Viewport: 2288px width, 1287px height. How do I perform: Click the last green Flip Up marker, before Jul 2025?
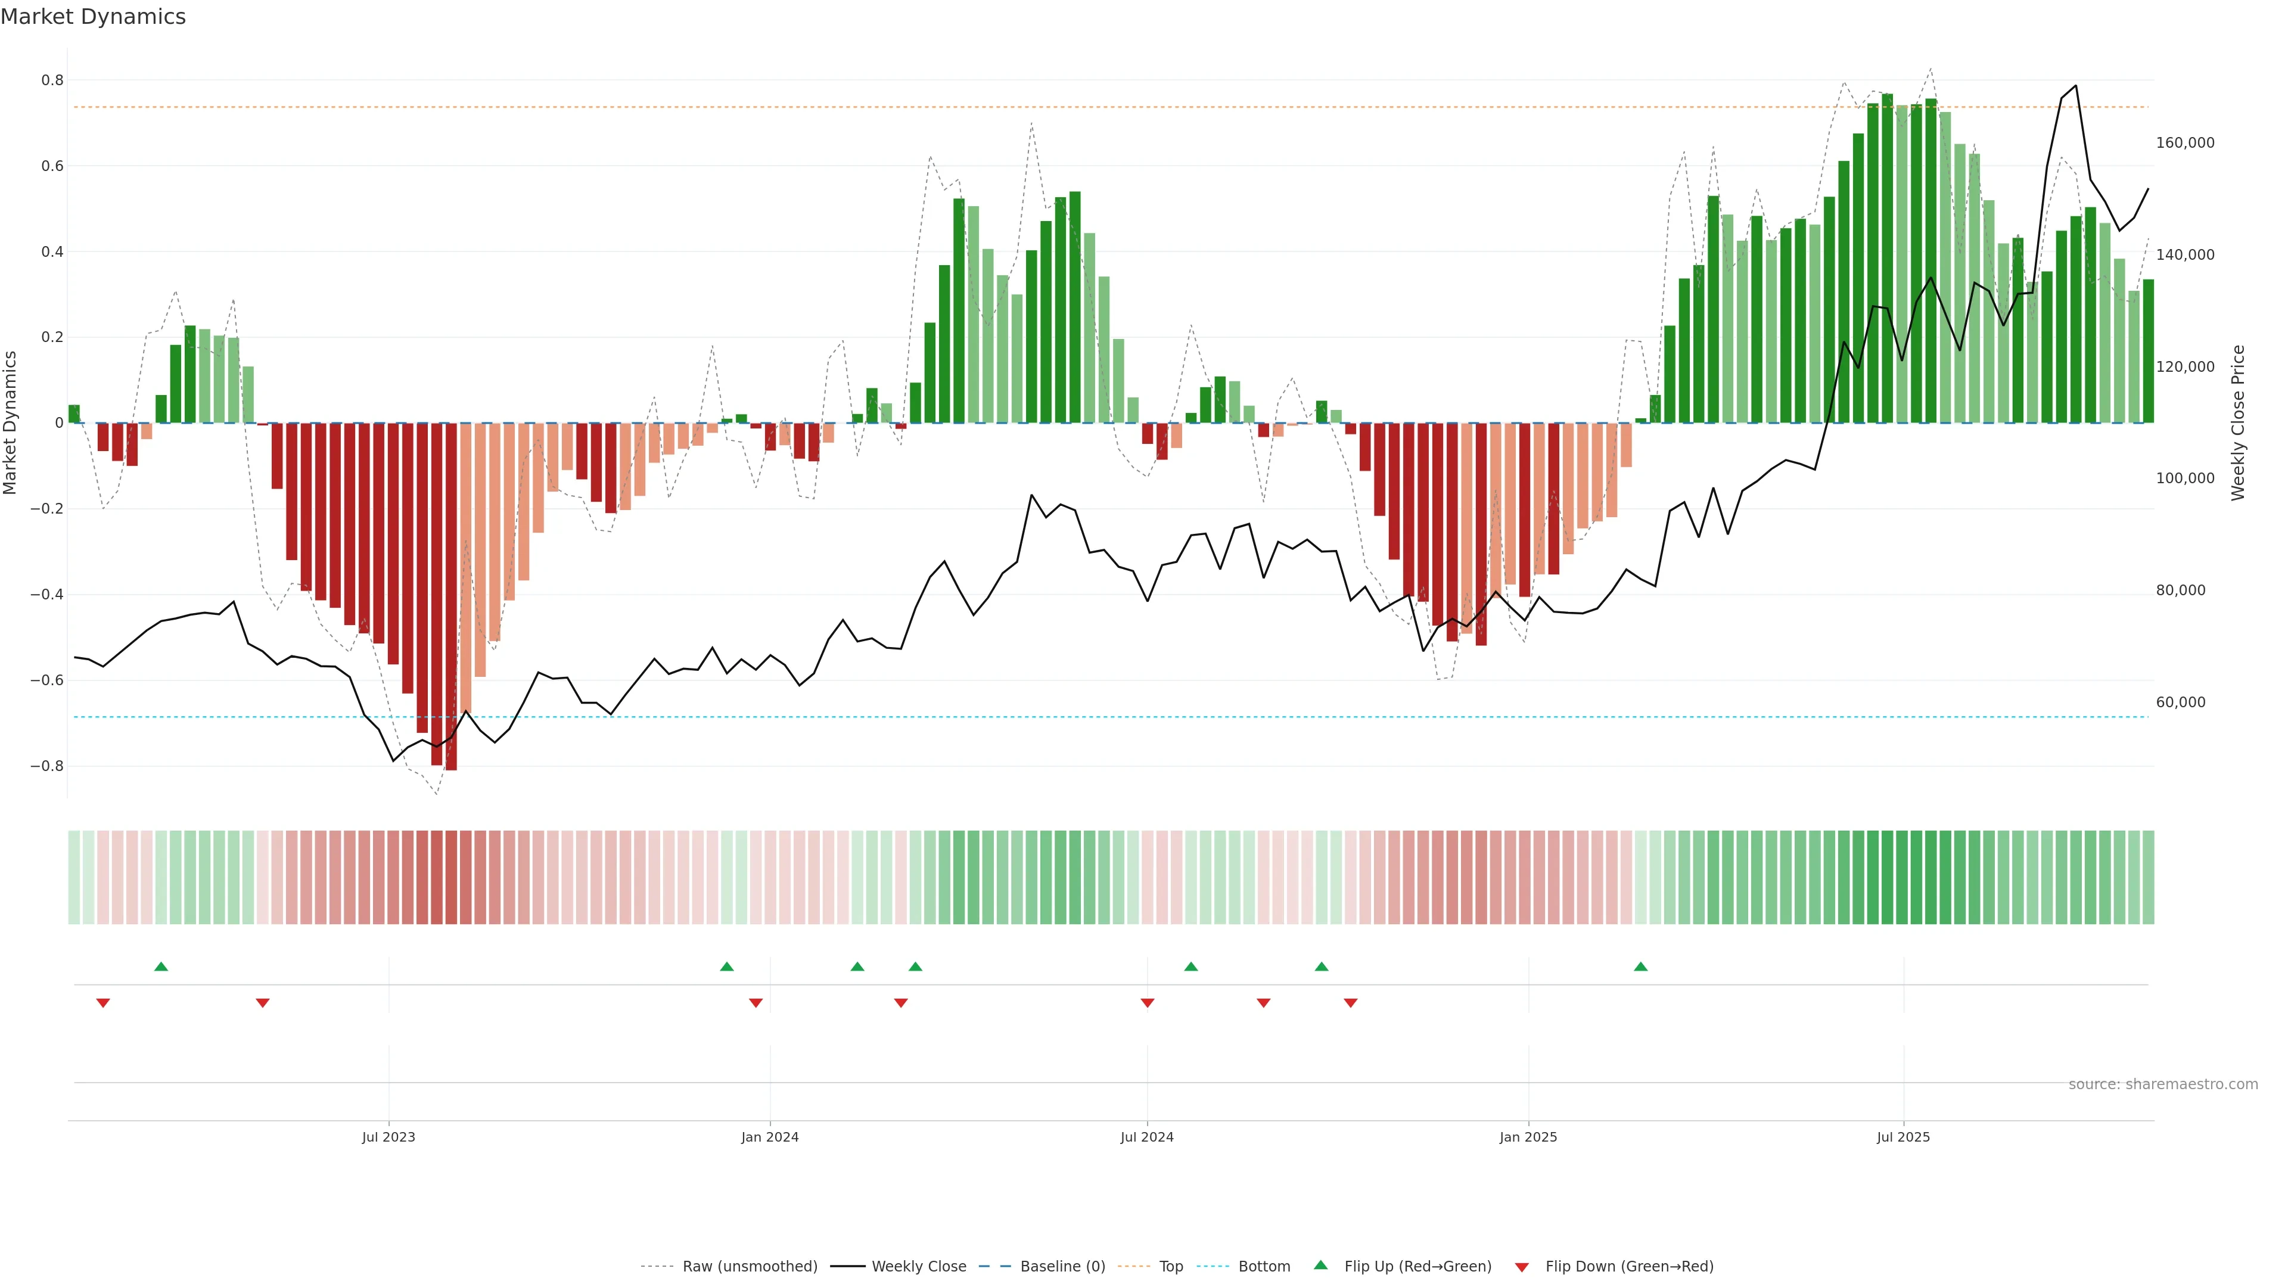point(1640,966)
